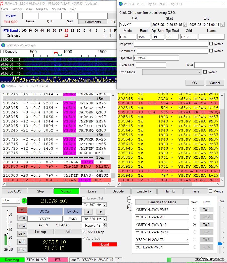Toggle Tx even/1st checkbox
The image size is (227, 263).
point(83,198)
